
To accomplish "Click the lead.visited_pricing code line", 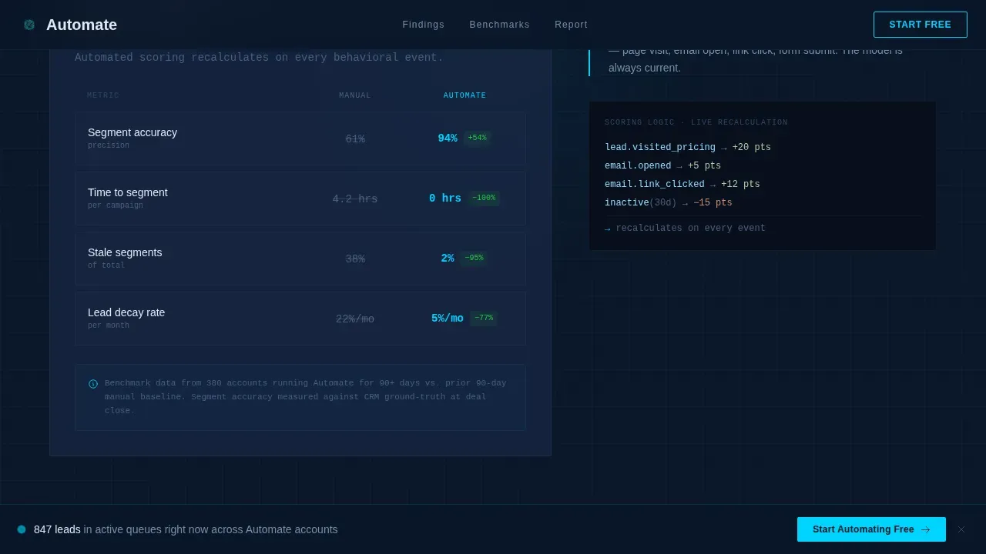I will point(688,148).
